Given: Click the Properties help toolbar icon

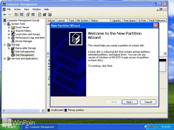Looking at the screenshot, I should [x=28, y=14].
